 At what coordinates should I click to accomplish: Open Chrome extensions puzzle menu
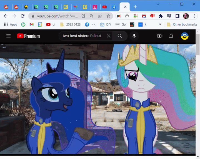tap(161, 16)
